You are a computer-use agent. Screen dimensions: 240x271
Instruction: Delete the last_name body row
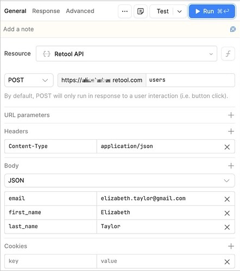(227, 227)
